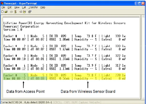
Task: Click the highlighted 'RSSI 0.56mW' value
Action: pyautogui.click(x=59, y=78)
